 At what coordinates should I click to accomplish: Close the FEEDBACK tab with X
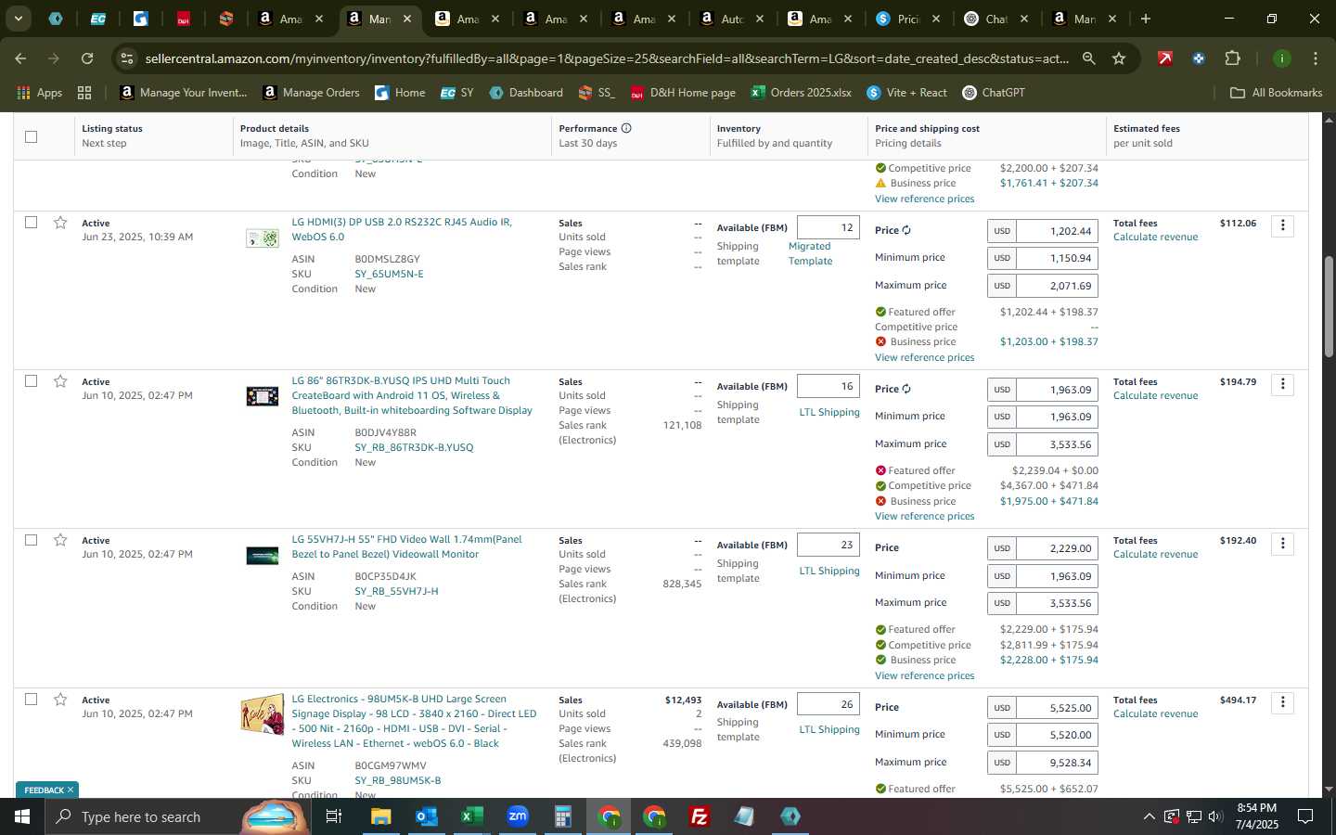(x=71, y=790)
